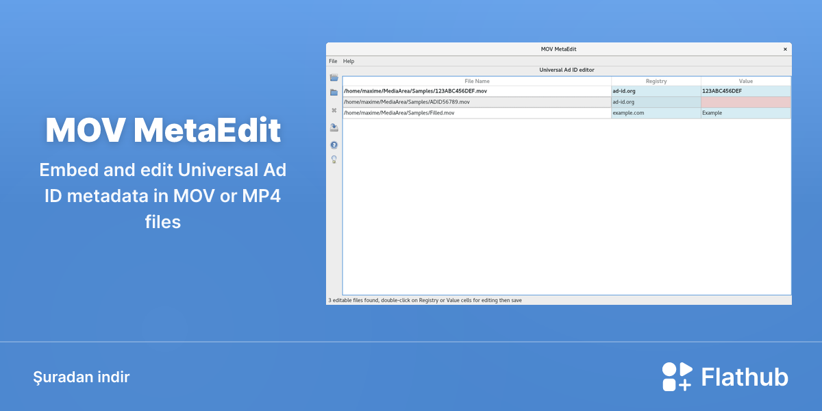Click the File Name column header
Image resolution: width=822 pixels, height=411 pixels.
coord(477,81)
